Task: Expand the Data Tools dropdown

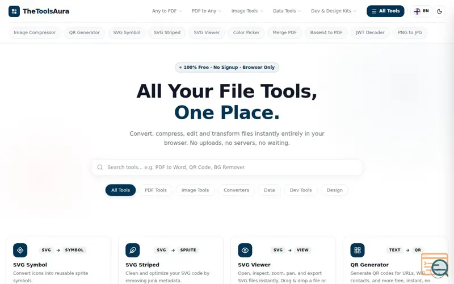Action: coord(287,11)
